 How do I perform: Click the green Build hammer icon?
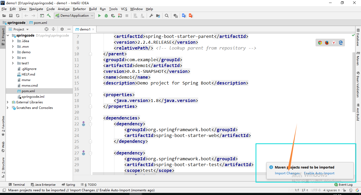(x=49, y=16)
